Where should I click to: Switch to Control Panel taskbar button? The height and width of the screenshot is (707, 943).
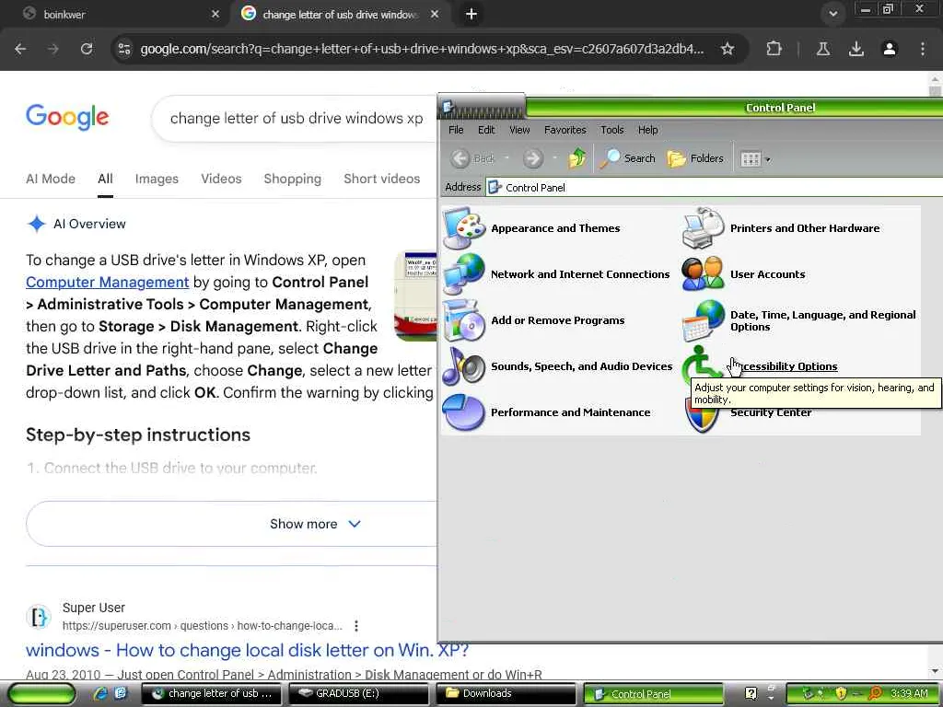[653, 694]
